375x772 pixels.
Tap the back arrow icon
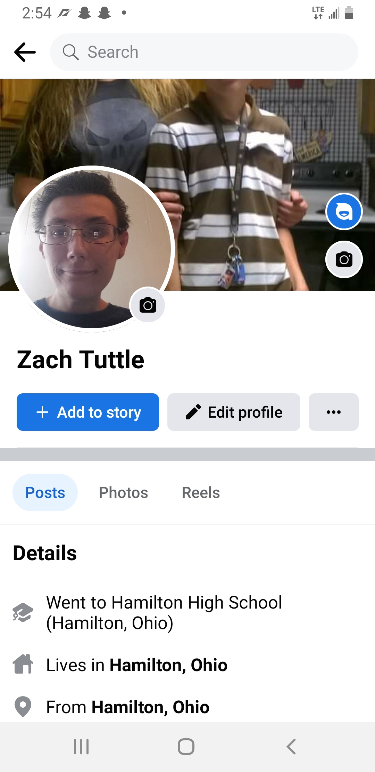pyautogui.click(x=25, y=52)
